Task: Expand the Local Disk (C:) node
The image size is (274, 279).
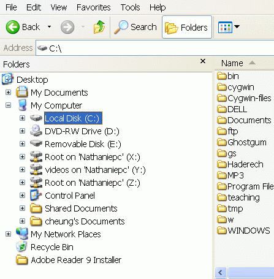Action: 22,118
